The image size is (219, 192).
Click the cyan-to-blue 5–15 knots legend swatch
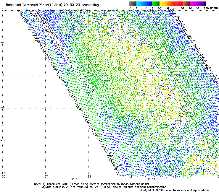pos(144,4)
